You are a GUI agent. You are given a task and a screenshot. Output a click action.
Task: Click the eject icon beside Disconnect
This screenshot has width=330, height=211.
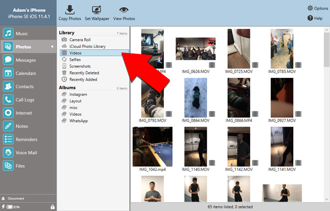(x=3, y=198)
